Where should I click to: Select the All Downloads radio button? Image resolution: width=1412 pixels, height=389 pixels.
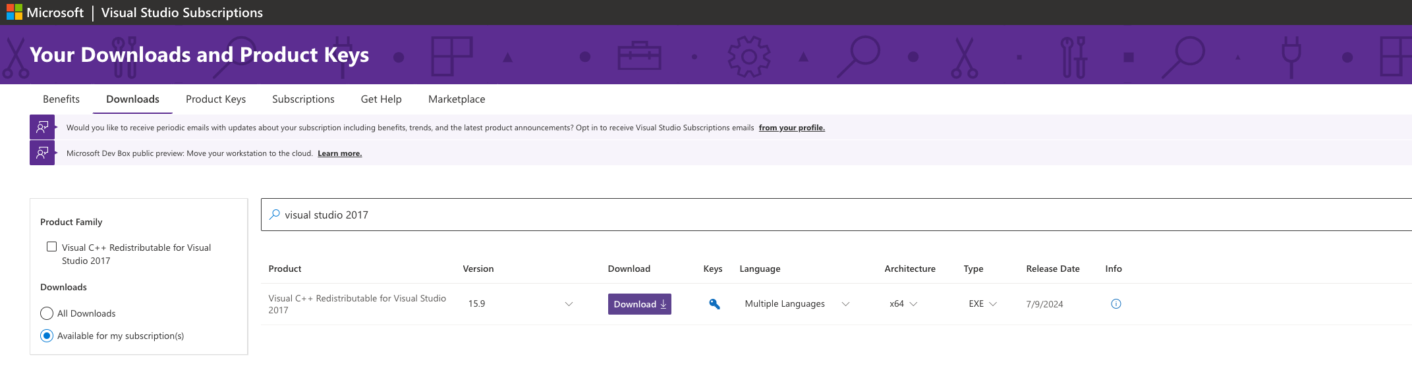tap(47, 313)
